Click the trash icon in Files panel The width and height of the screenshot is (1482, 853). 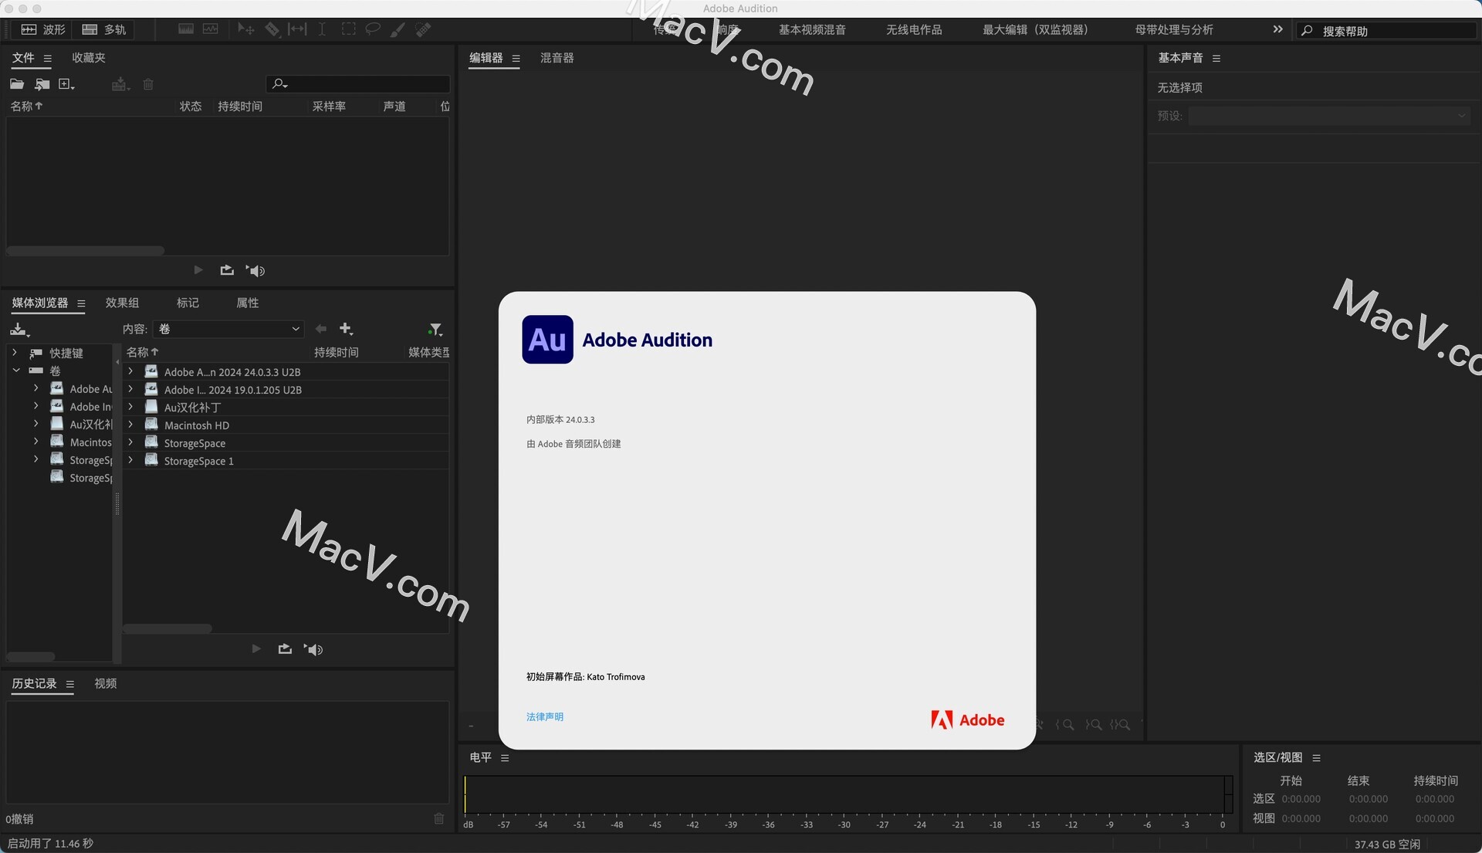148,84
